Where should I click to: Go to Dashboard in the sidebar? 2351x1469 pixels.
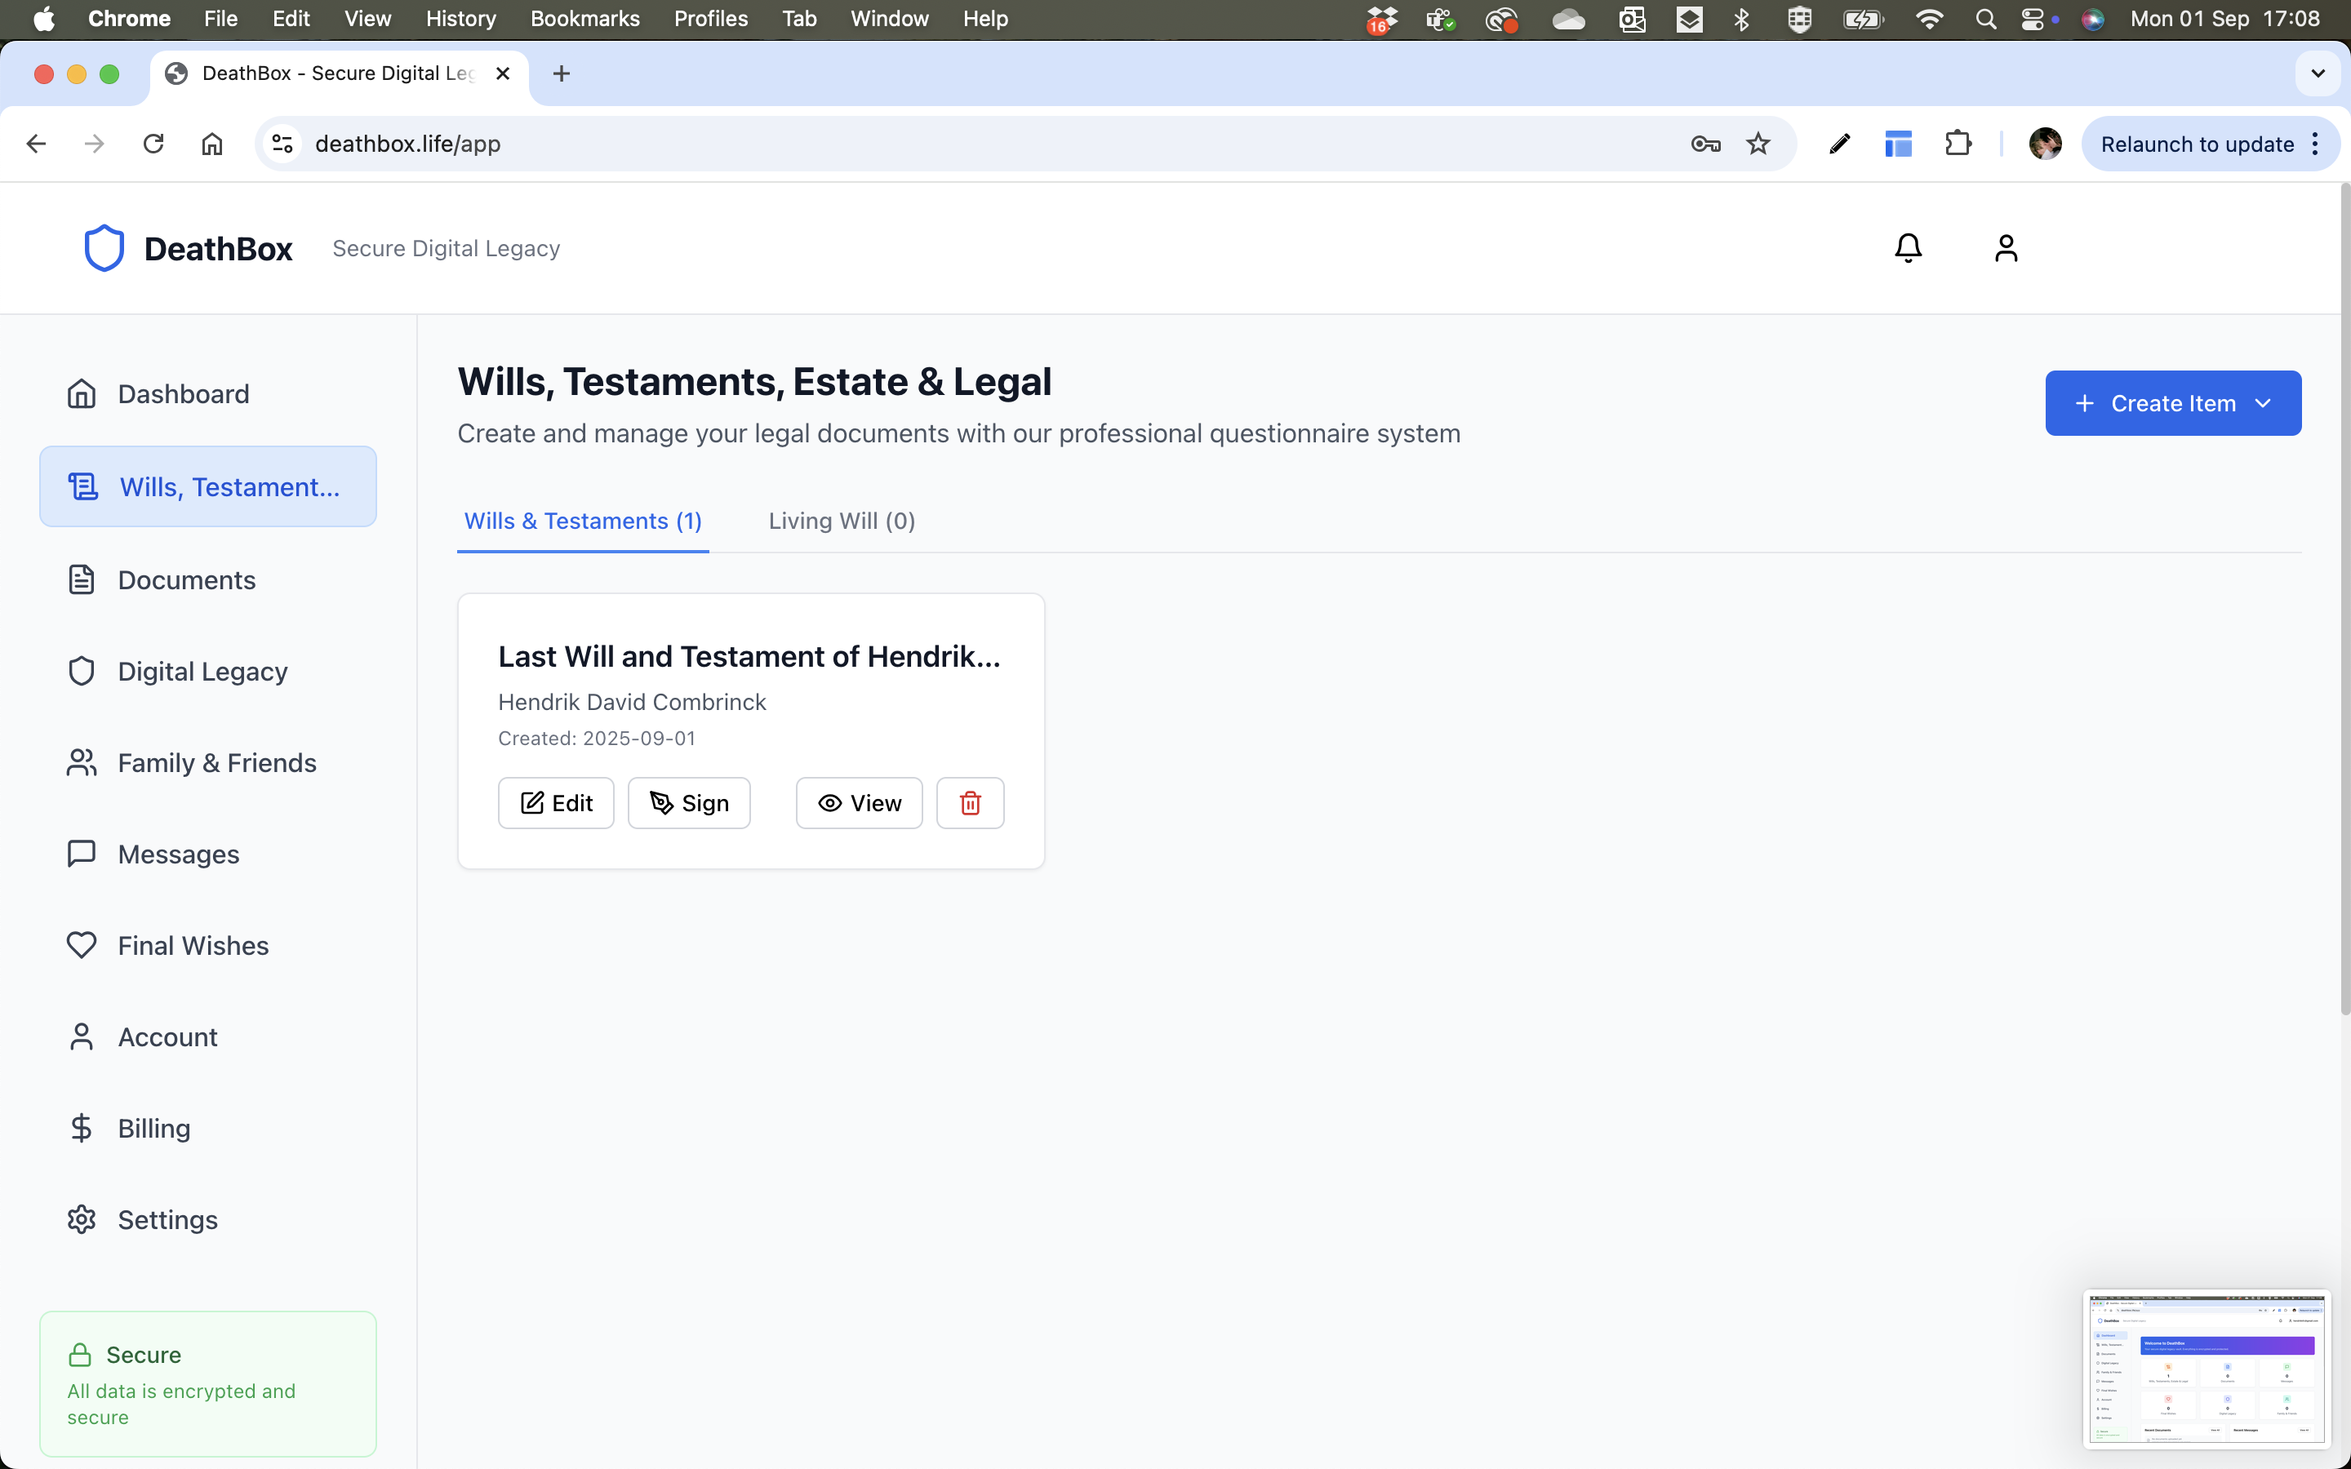click(x=208, y=393)
